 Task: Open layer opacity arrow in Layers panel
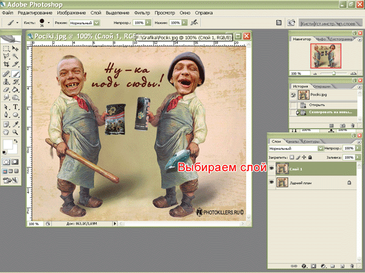coord(358,148)
